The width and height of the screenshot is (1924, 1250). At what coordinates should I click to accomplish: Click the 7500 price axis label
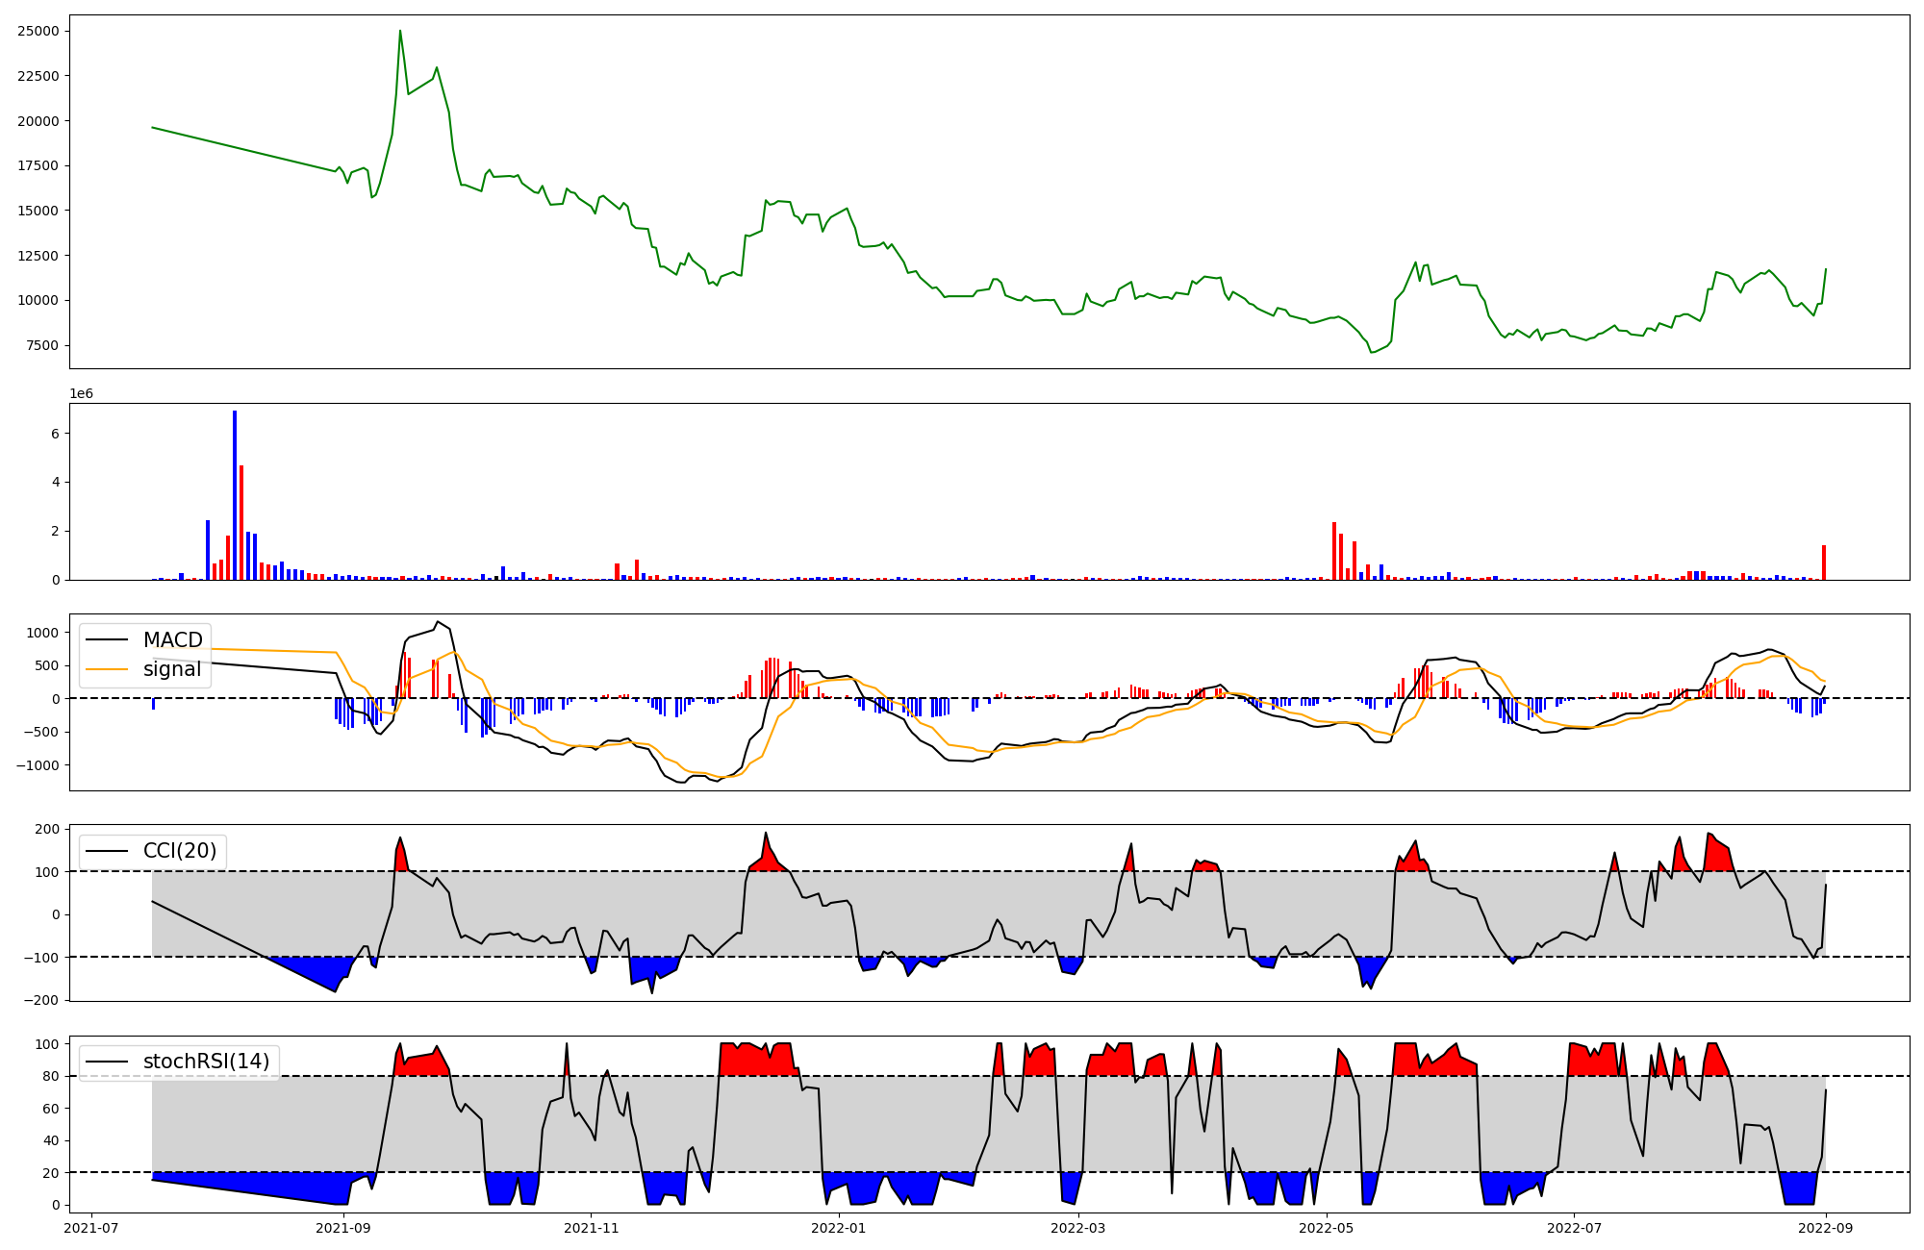tap(42, 345)
